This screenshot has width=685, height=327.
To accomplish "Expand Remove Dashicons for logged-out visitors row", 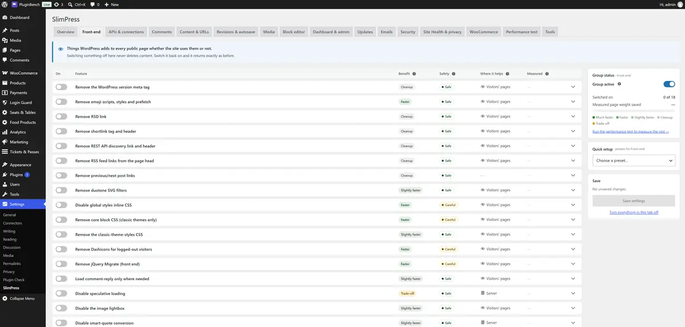I will (573, 250).
